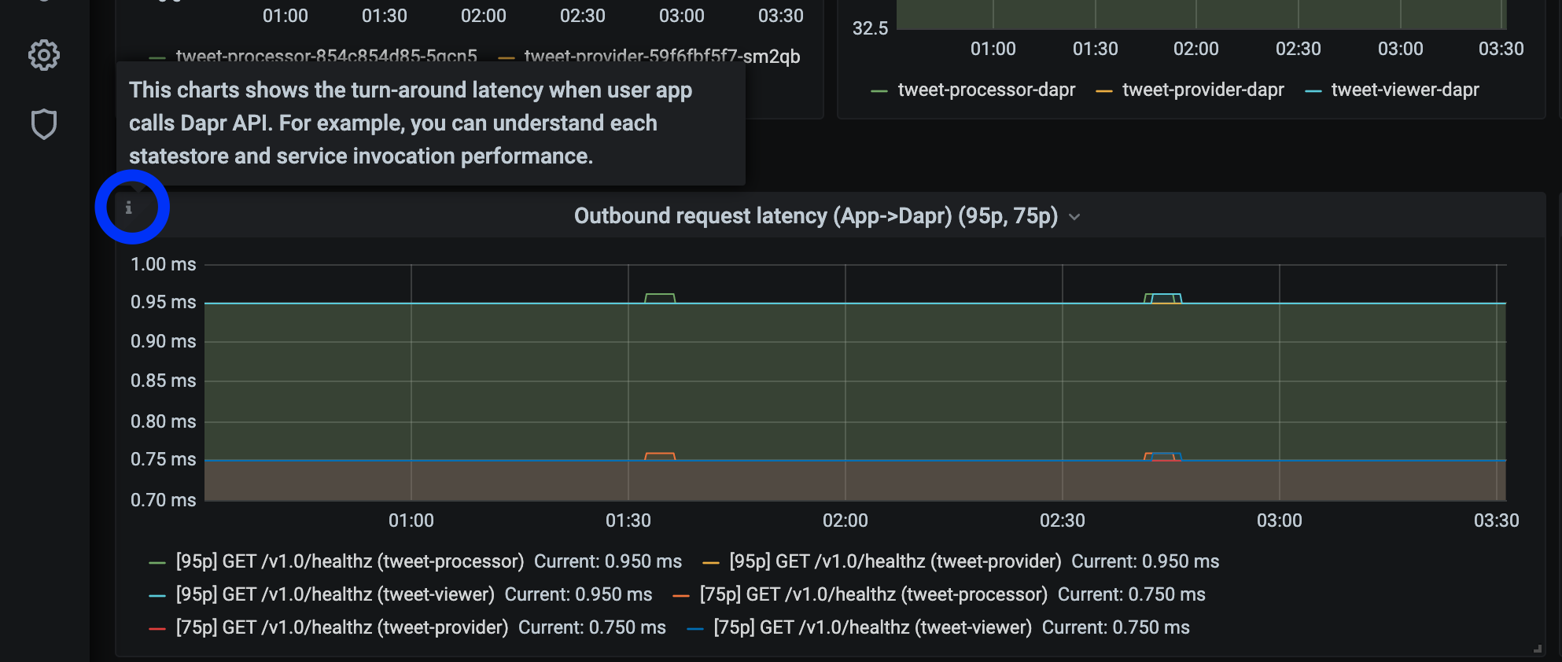Image resolution: width=1562 pixels, height=662 pixels.
Task: Select the tweet-provider-dapr legend label
Action: click(1203, 90)
